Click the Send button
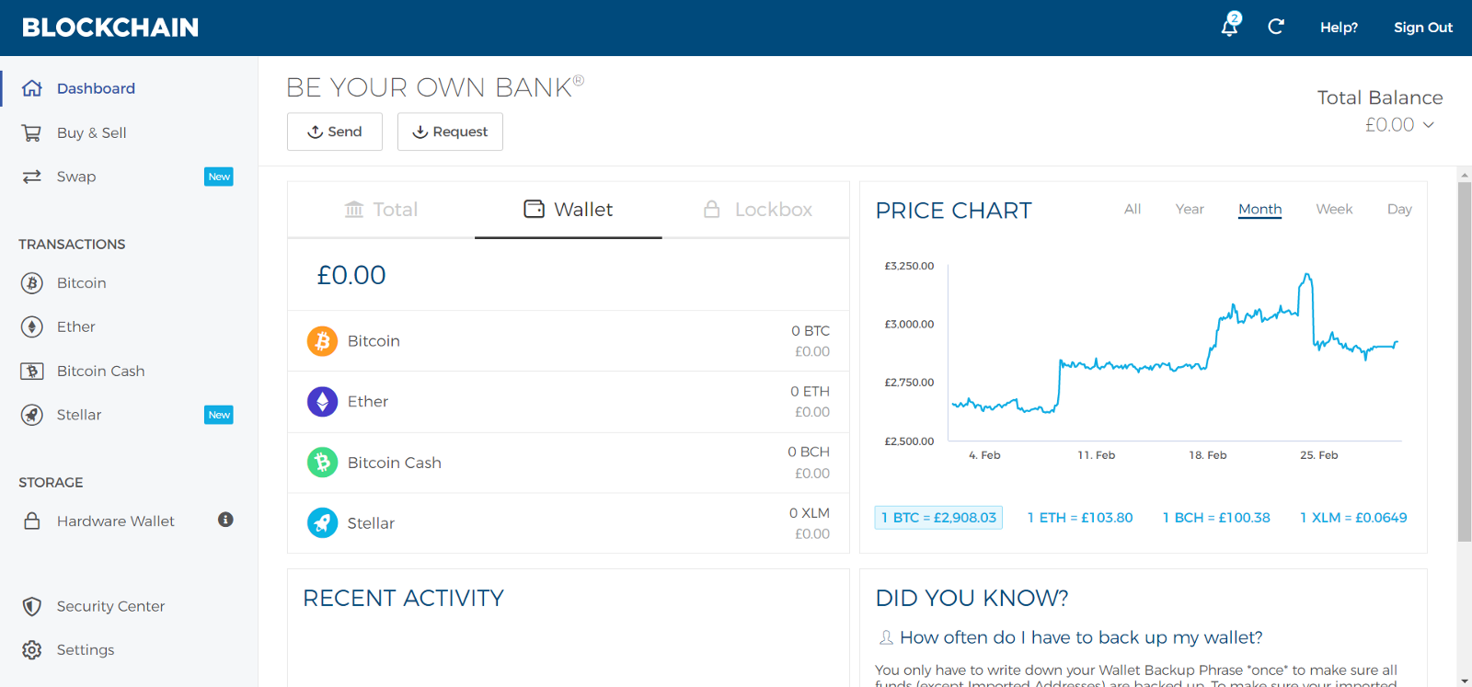 coord(335,132)
